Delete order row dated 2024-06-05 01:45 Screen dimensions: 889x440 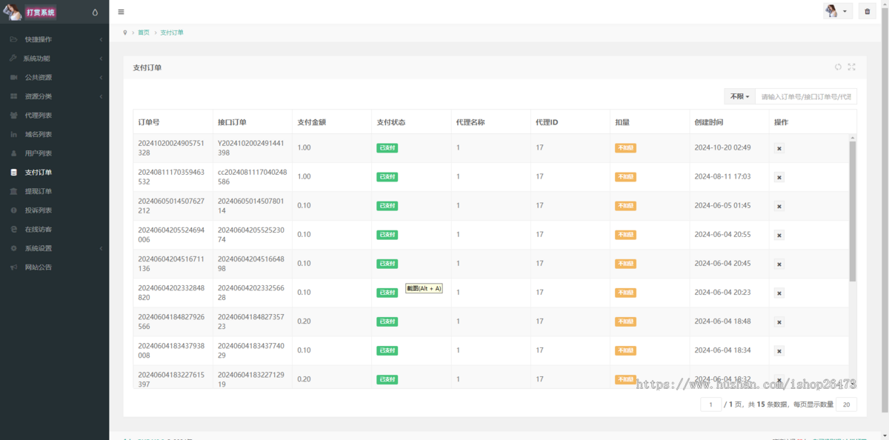point(779,206)
